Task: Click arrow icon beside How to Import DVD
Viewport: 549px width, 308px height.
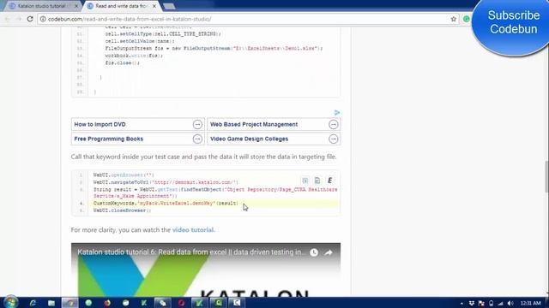Action: pos(197,124)
